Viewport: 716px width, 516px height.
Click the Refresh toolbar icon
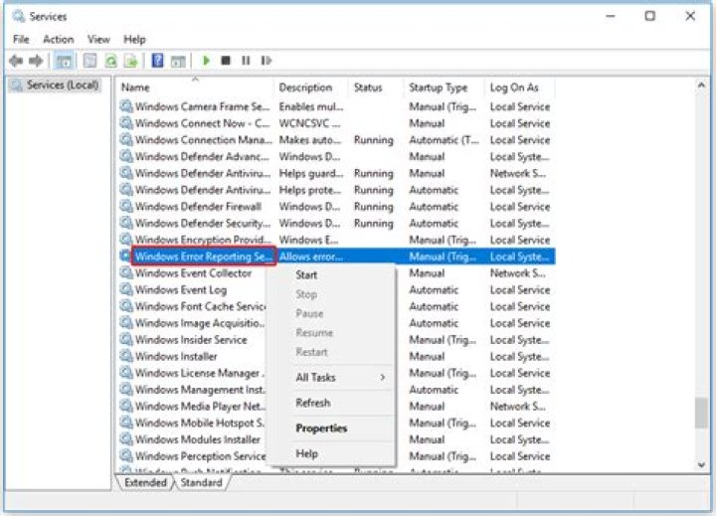pyautogui.click(x=111, y=61)
